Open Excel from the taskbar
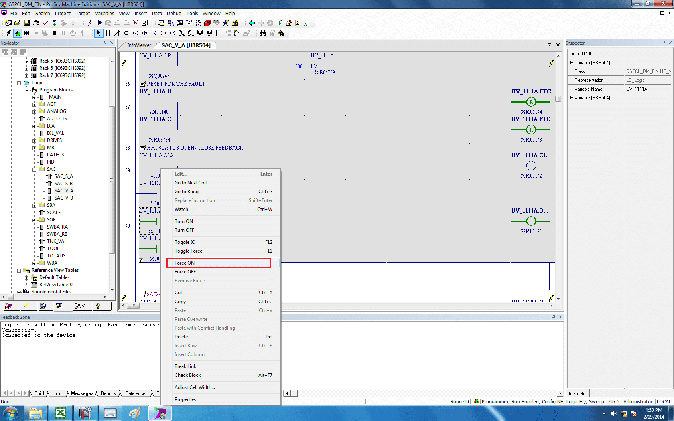 coord(61,413)
